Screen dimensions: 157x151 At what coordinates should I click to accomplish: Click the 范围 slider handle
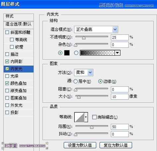pos(92,127)
